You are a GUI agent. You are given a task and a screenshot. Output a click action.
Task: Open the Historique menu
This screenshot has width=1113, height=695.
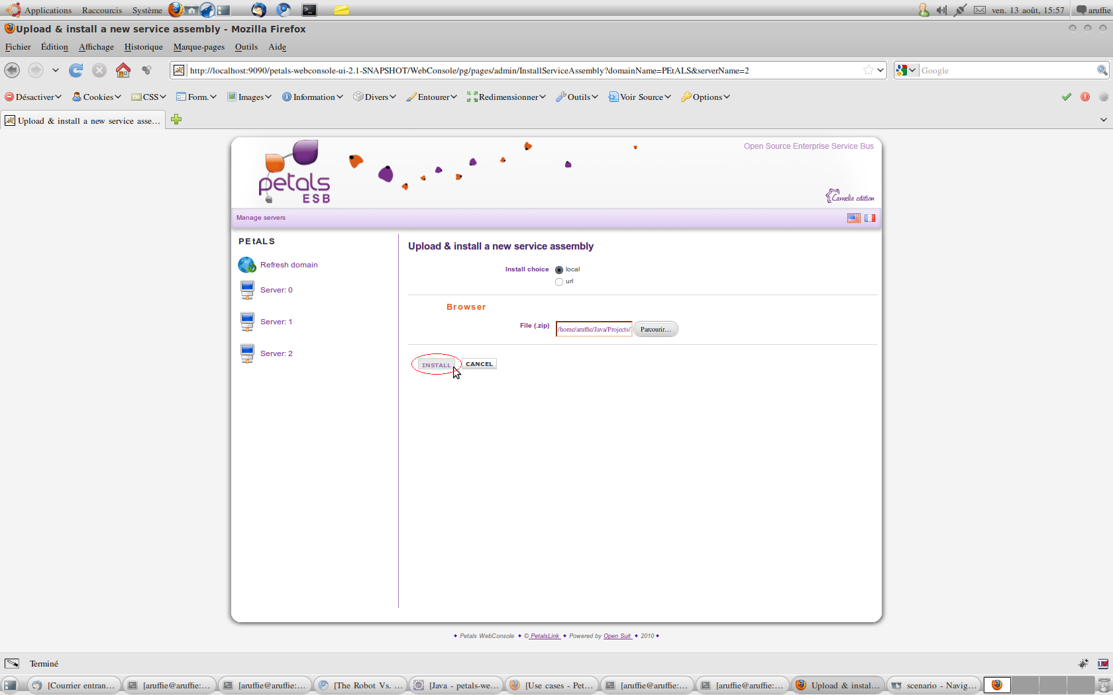[x=143, y=47]
